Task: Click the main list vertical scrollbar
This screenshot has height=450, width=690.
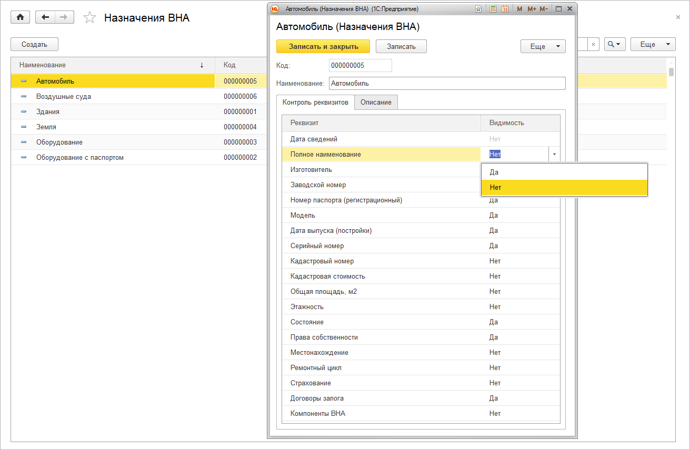Action: [x=671, y=72]
